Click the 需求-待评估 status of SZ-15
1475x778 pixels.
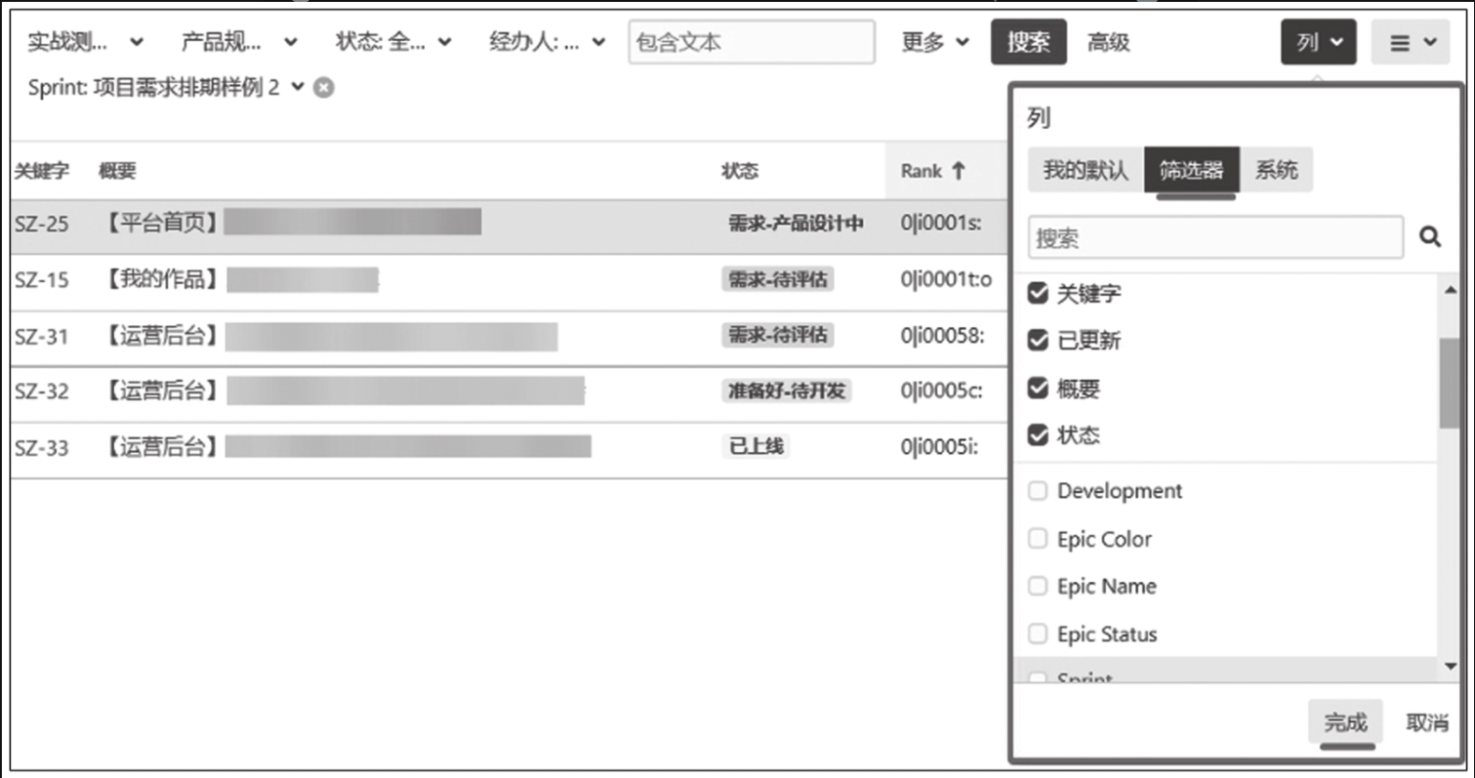point(778,279)
